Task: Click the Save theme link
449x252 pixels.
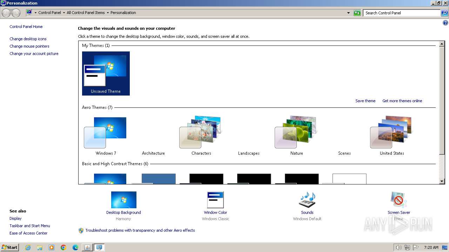Action: 365,101
